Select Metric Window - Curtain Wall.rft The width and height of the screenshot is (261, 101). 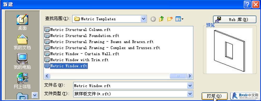[85, 54]
